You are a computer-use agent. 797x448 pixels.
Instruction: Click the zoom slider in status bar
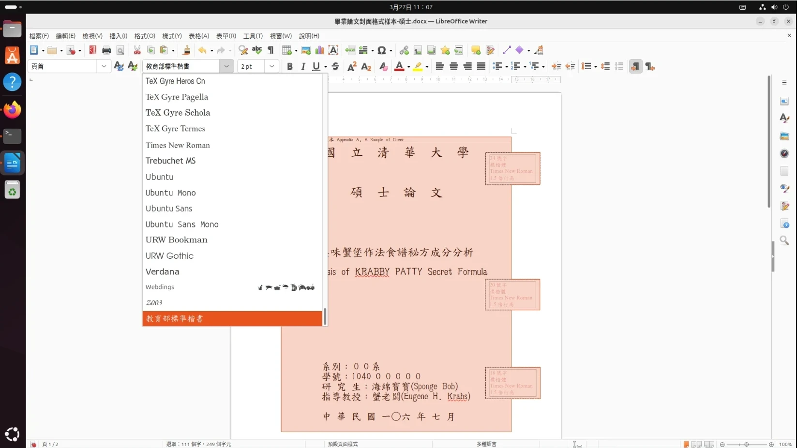[746, 444]
